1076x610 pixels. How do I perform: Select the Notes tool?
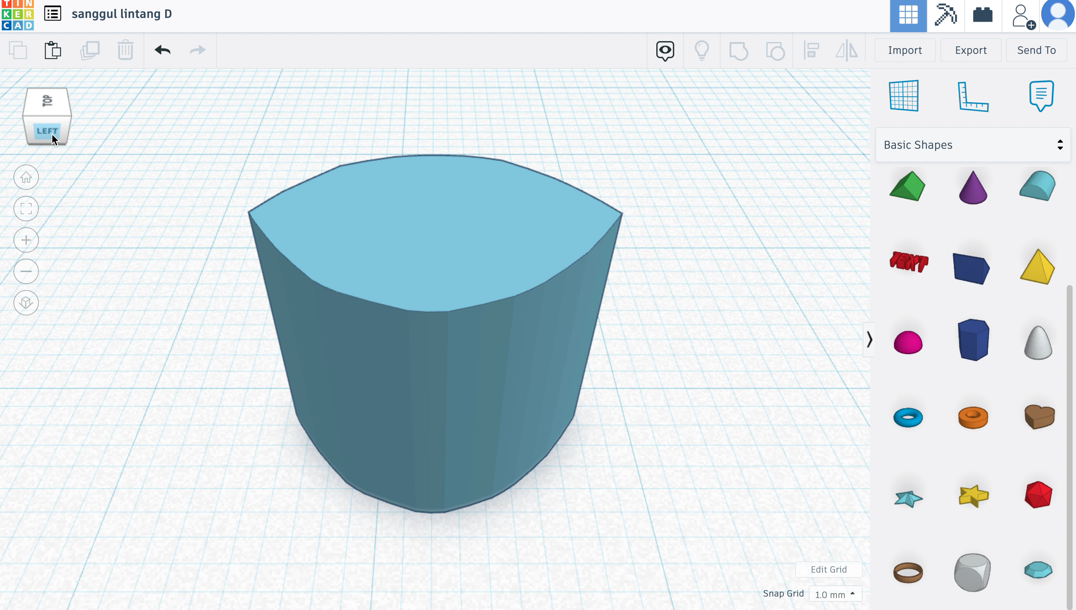coord(1041,96)
